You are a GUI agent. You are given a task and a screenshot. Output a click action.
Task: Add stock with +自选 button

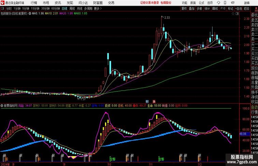point(239,9)
